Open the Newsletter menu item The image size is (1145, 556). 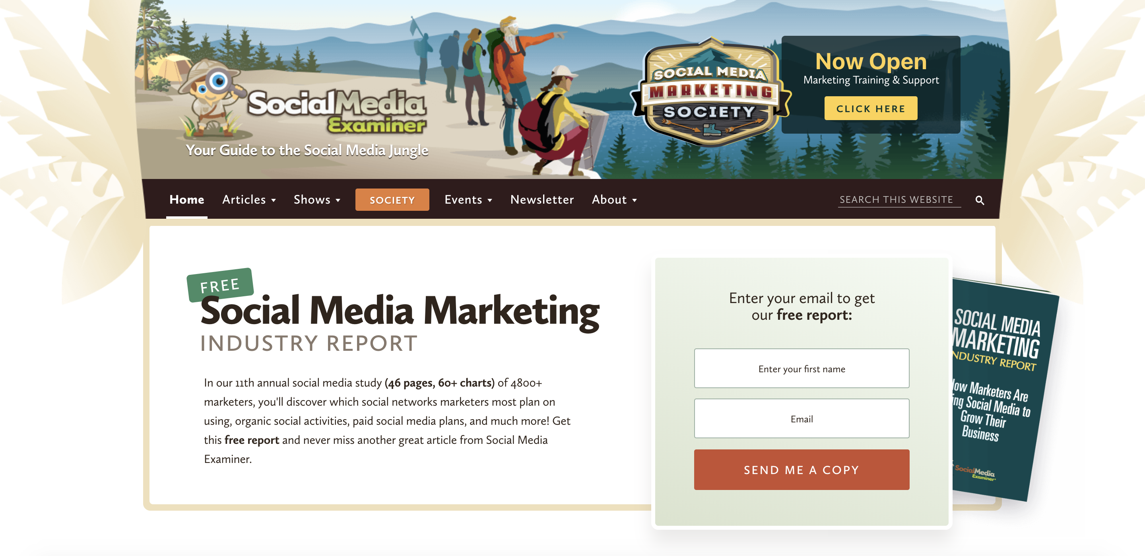pos(542,200)
